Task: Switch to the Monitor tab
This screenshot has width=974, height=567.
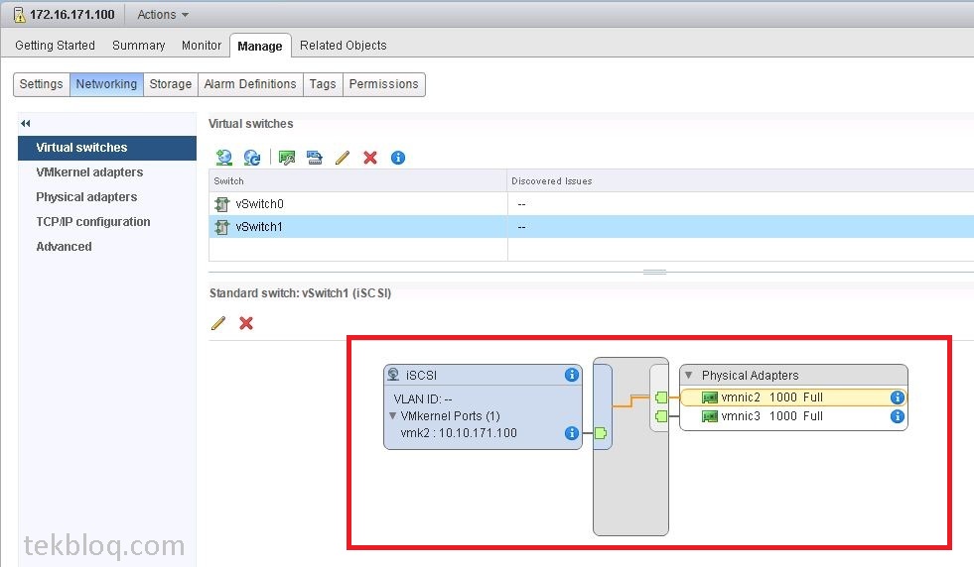Action: pos(202,46)
